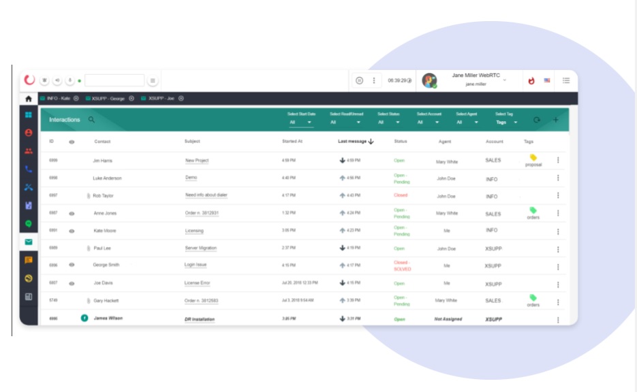Open the green chat bubble icon in sidebar
637x392 pixels.
pos(29,224)
